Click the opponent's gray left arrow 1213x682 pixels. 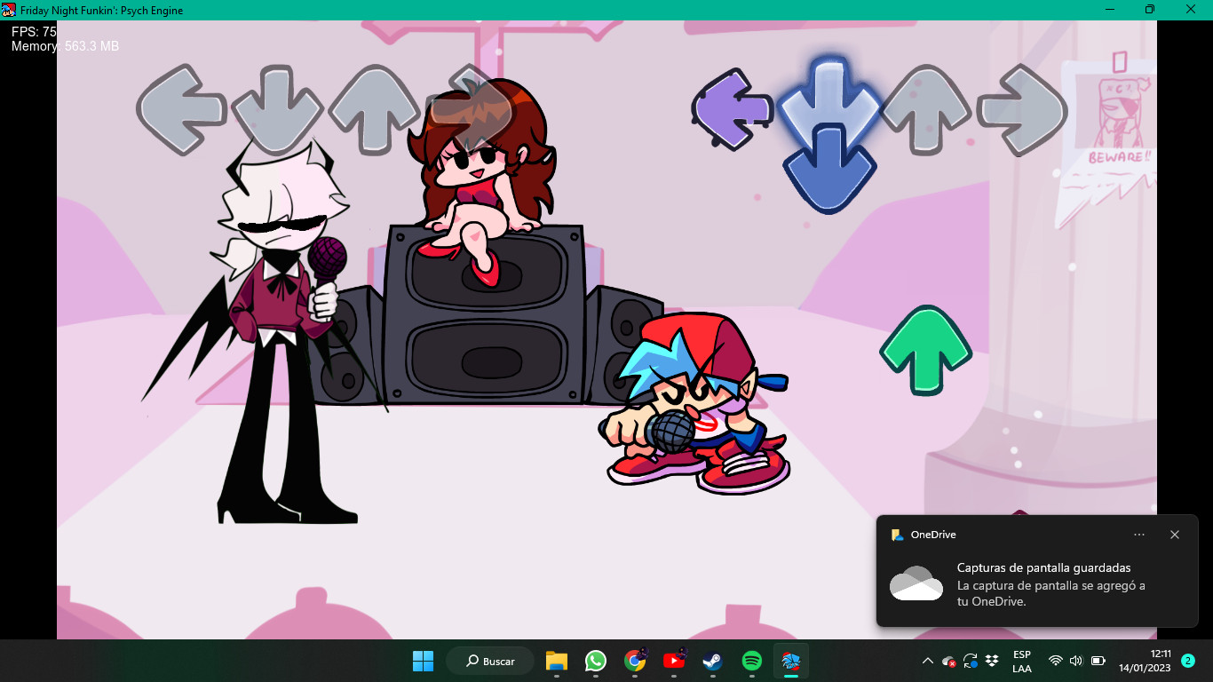click(181, 109)
